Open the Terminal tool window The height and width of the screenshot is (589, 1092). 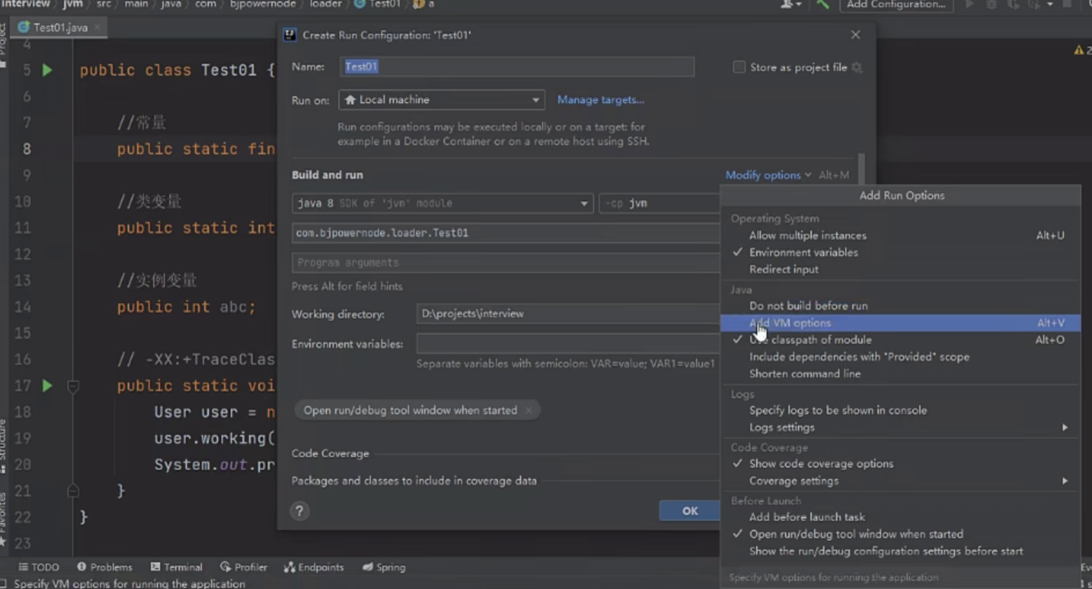[x=177, y=567]
